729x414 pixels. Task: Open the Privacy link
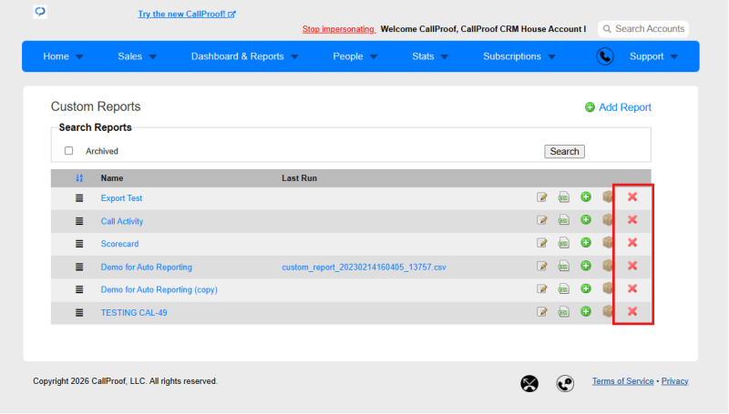click(674, 381)
